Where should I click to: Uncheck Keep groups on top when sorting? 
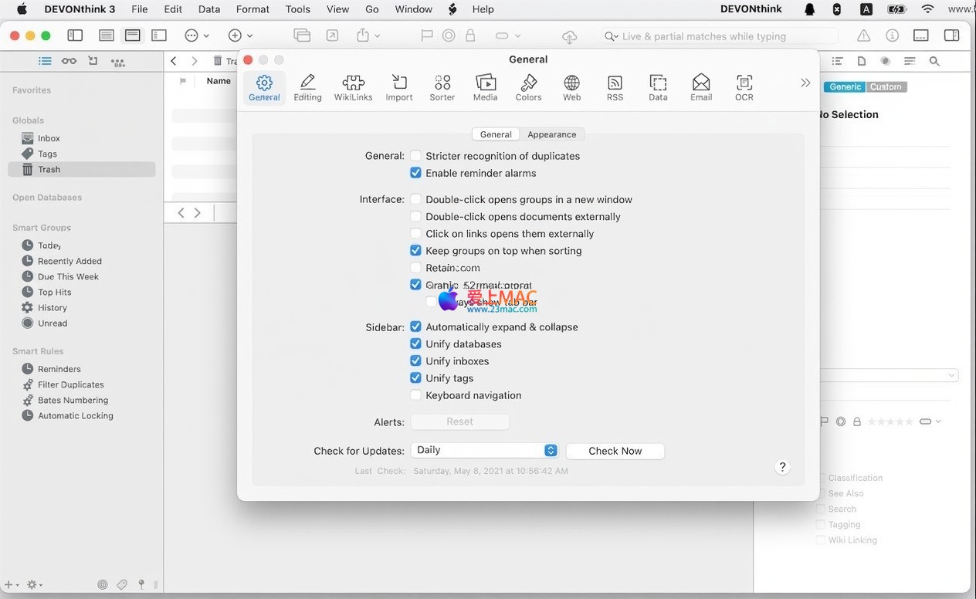(416, 251)
